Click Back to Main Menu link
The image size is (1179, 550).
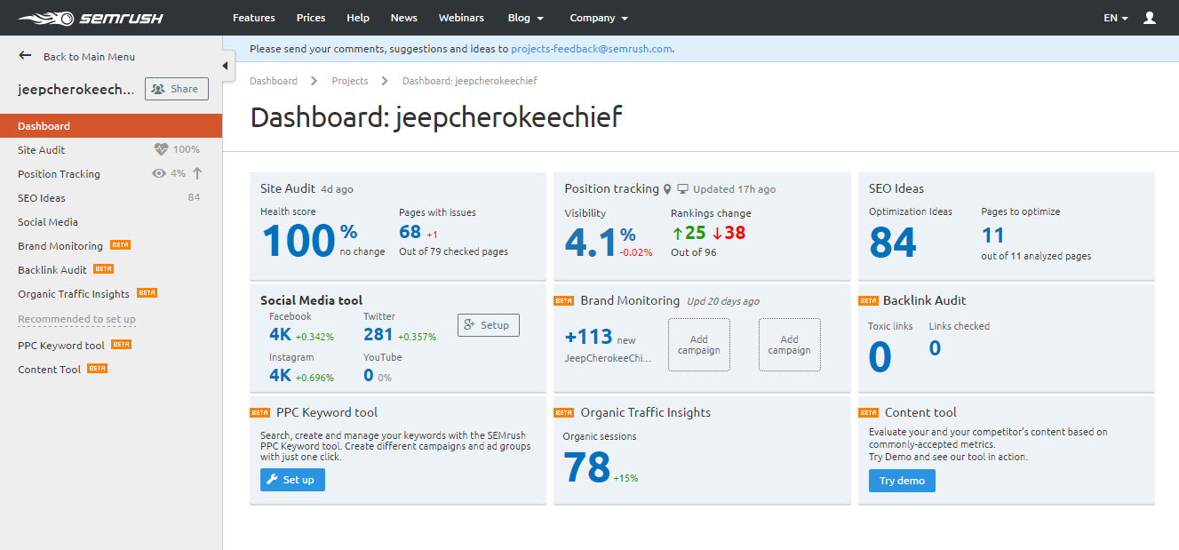click(x=89, y=57)
